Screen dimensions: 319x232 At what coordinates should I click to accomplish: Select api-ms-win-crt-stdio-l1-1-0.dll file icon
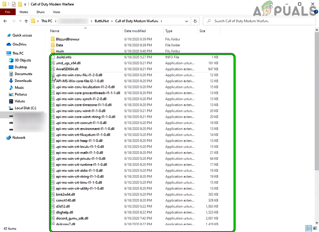(x=53, y=171)
